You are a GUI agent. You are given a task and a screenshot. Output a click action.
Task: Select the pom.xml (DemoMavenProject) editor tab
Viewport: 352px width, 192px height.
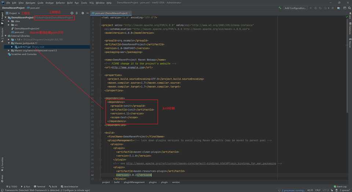pos(111,13)
